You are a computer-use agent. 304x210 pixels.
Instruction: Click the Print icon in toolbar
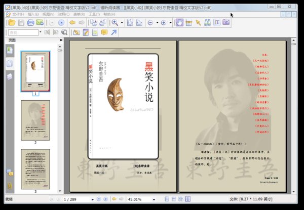[31, 23]
